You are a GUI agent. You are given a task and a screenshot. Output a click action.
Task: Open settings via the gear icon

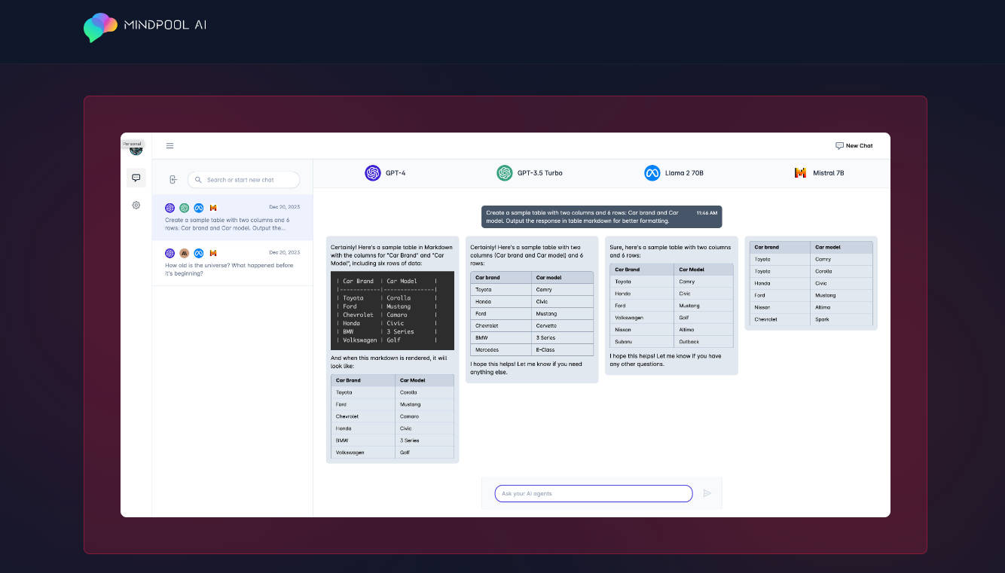click(136, 205)
